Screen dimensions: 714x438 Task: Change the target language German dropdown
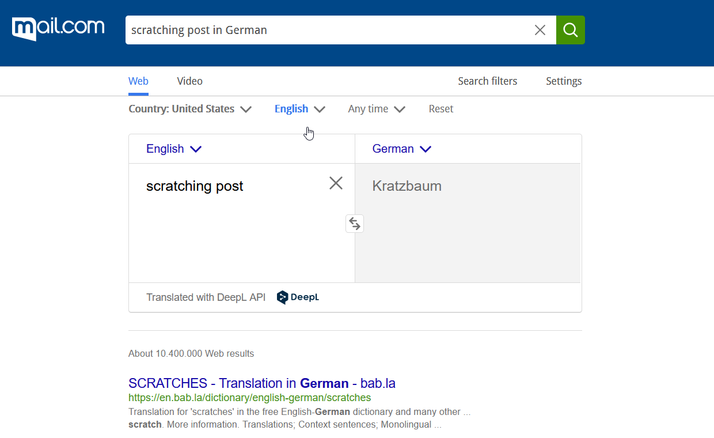(402, 149)
